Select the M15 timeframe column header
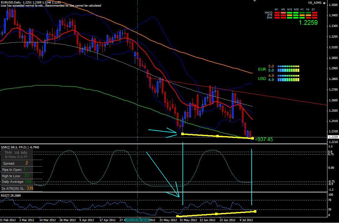This screenshot has height=223, width=339. (289, 9)
